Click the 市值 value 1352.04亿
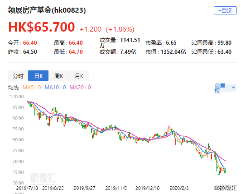The height and width of the screenshot is (194, 241). pos(174,52)
